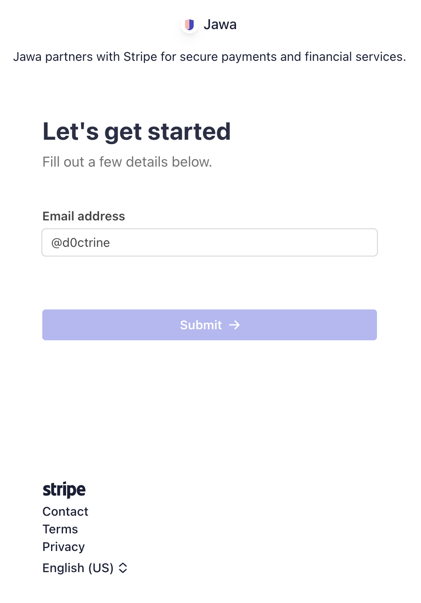
Task: Click the Let's get started heading
Action: (x=137, y=131)
